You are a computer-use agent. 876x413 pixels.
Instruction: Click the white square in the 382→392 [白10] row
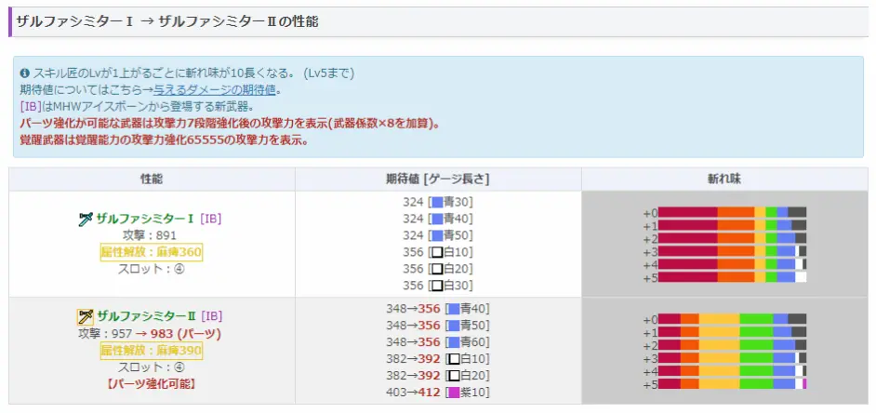click(x=454, y=359)
